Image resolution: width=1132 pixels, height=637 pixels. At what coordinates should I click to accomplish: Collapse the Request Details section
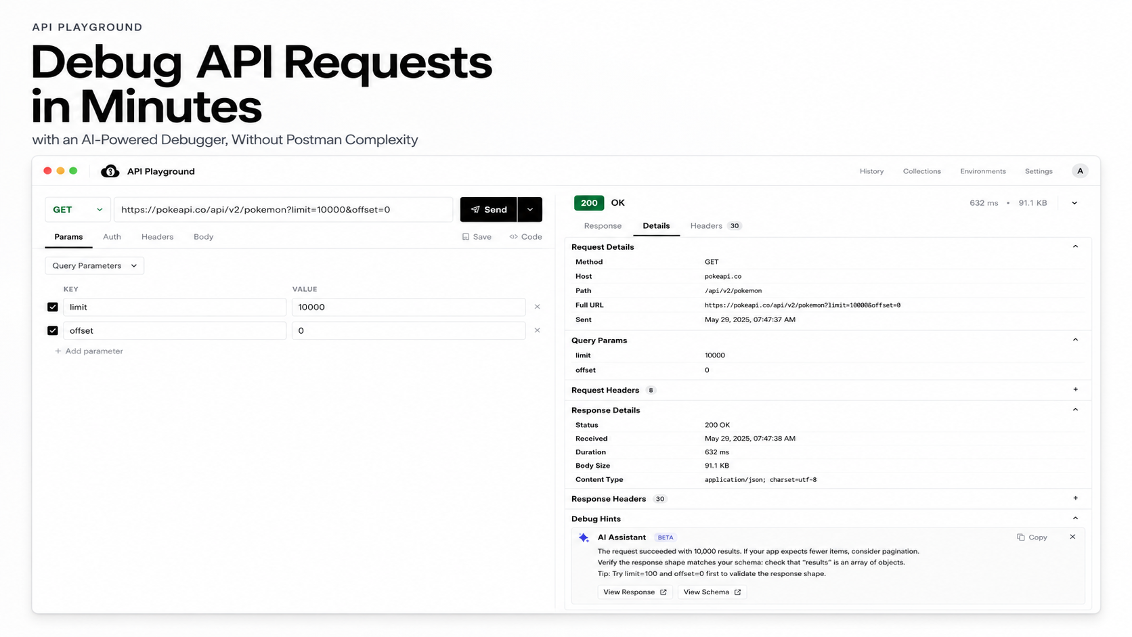pyautogui.click(x=1075, y=246)
